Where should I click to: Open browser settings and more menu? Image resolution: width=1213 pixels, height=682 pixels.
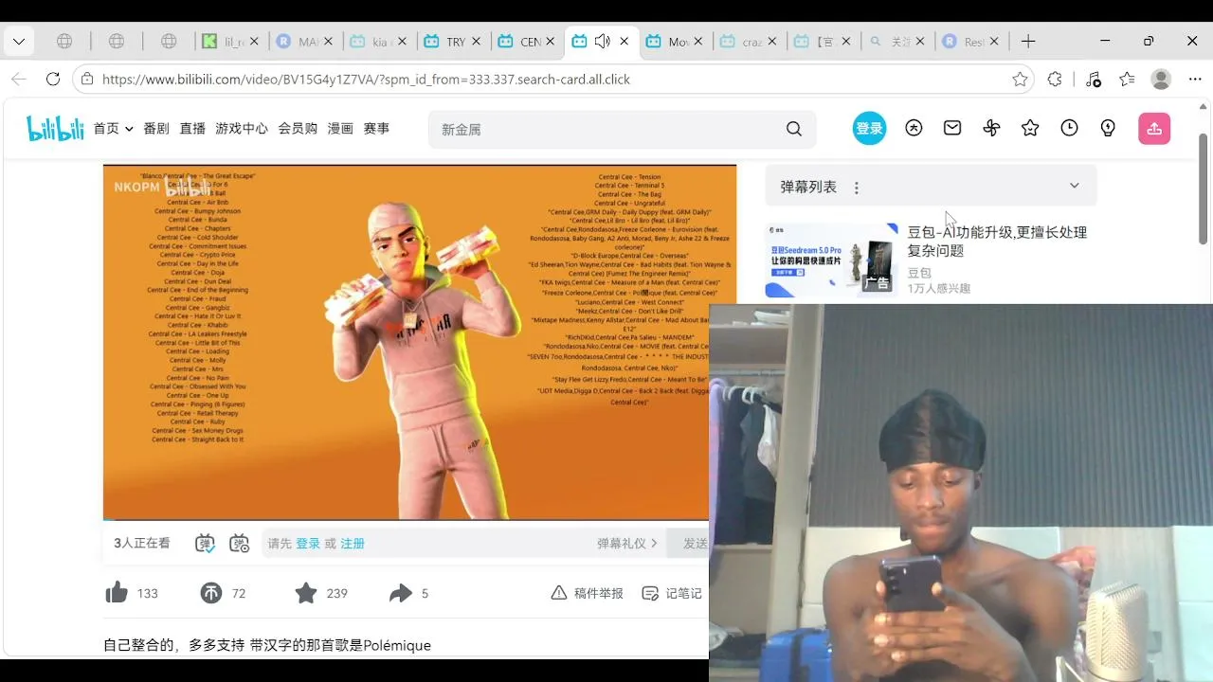coord(1195,80)
